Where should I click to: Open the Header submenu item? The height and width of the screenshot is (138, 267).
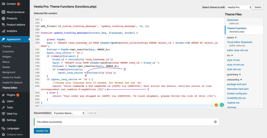click(6, 67)
